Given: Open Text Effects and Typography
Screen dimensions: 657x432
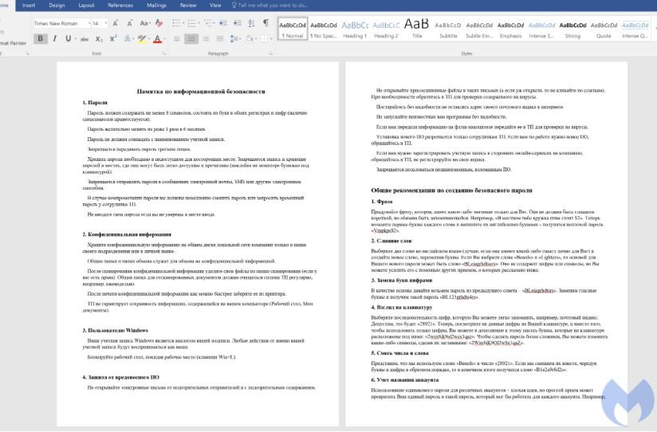Looking at the screenshot, I should (128, 39).
